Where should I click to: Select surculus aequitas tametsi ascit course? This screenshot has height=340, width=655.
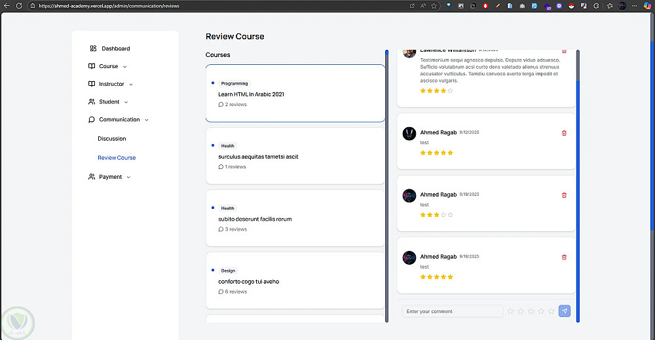pos(295,156)
